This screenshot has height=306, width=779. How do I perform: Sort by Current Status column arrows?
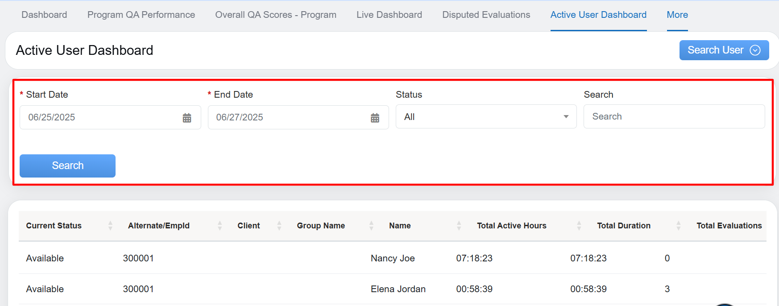point(110,226)
